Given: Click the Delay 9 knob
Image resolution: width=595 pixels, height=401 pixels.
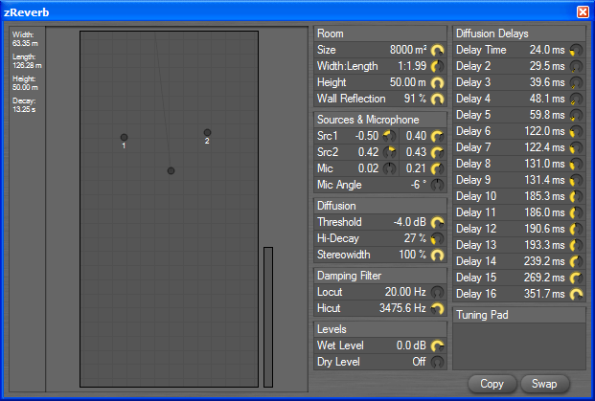Looking at the screenshot, I should pyautogui.click(x=576, y=181).
